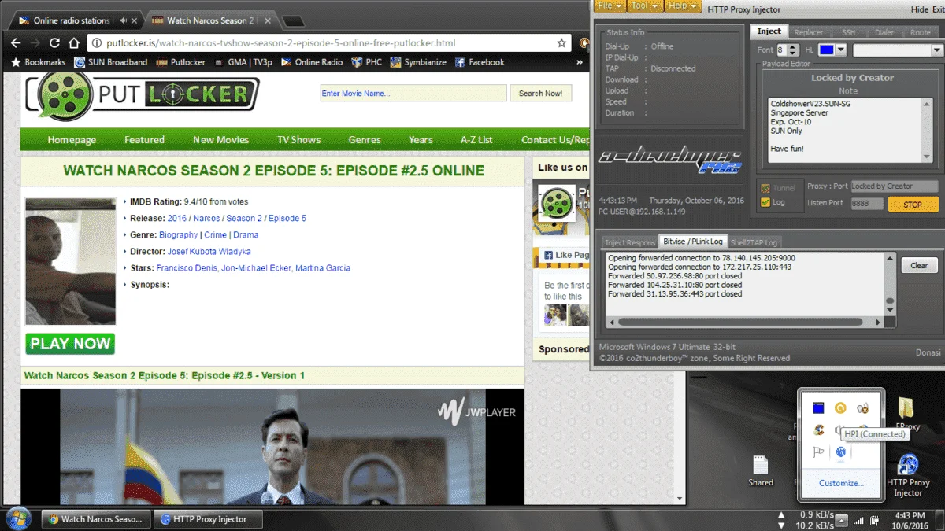Open the Shared file on desktop
Viewport: 945px width, 531px height.
[761, 470]
